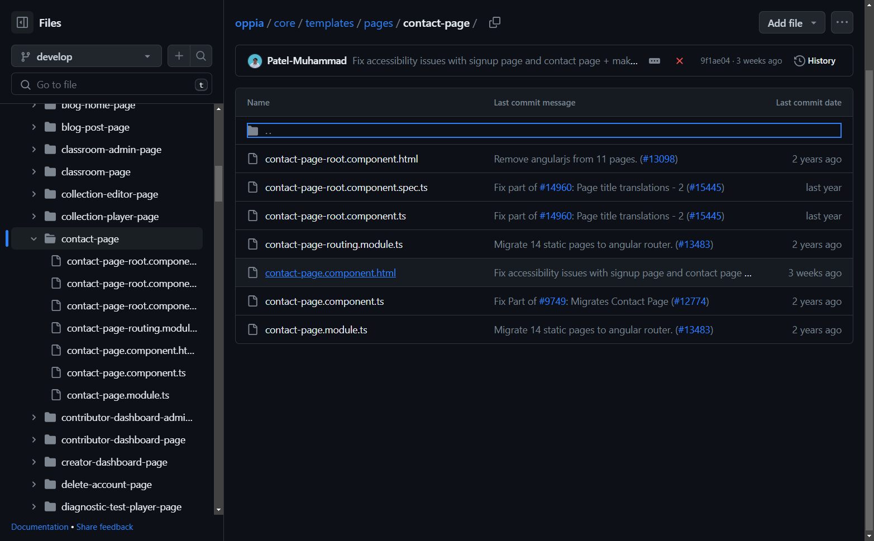This screenshot has width=874, height=541.
Task: Expand commit message ellipsis details
Action: pos(655,61)
